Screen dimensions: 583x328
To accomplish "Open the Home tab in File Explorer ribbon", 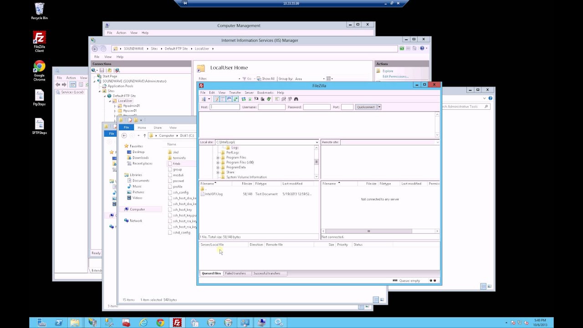I will tap(142, 128).
